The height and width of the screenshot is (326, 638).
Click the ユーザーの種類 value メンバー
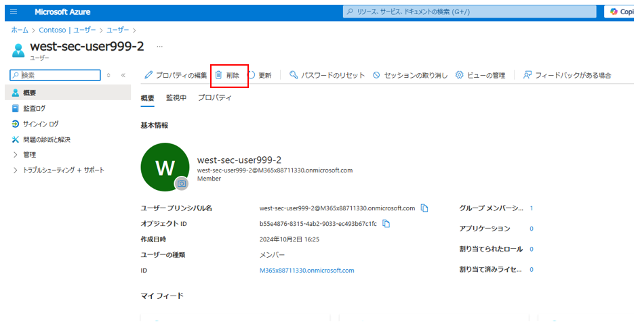[x=272, y=255]
